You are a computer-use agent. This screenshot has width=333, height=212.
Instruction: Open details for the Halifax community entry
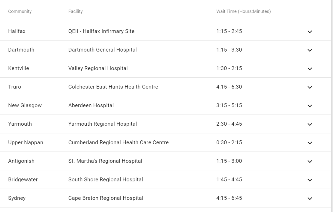17,31
